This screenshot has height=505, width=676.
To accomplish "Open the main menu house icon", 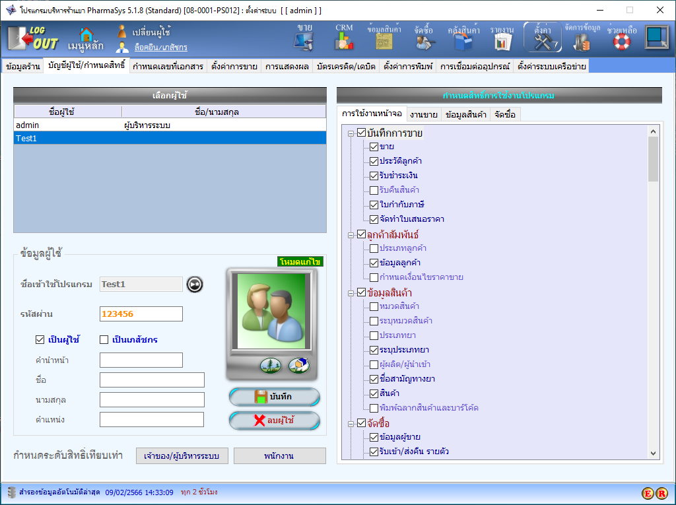I will pos(86,34).
